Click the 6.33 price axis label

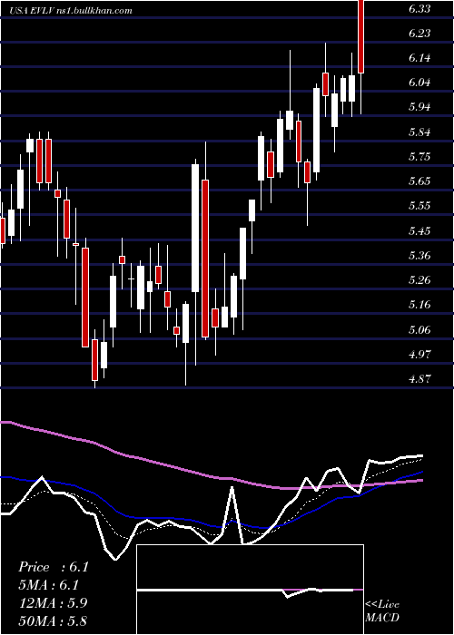[x=419, y=8]
